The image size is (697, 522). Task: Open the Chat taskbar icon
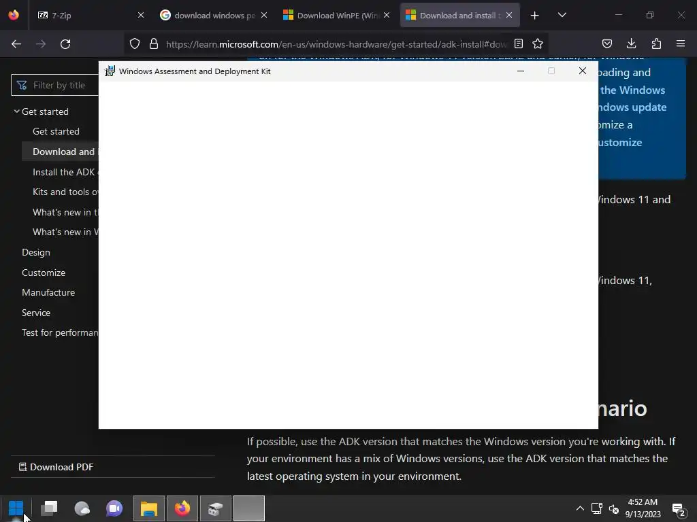pyautogui.click(x=114, y=508)
